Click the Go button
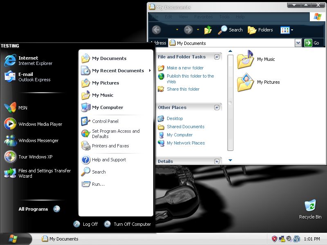327x245 pixels. coord(312,43)
